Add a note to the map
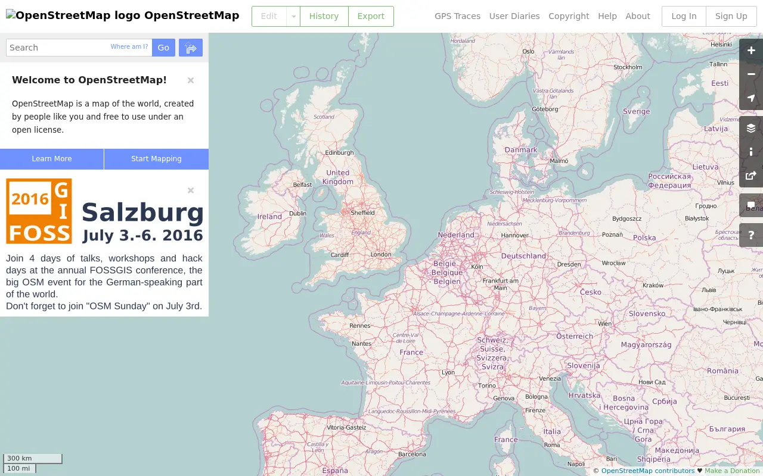The image size is (763, 476). tap(751, 205)
